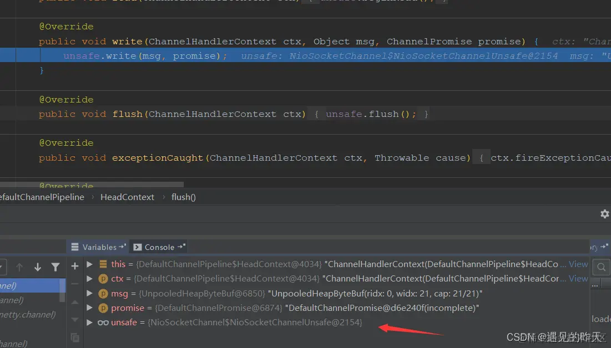The width and height of the screenshot is (611, 348).
Task: Switch to the Variables tab
Action: (x=99, y=247)
